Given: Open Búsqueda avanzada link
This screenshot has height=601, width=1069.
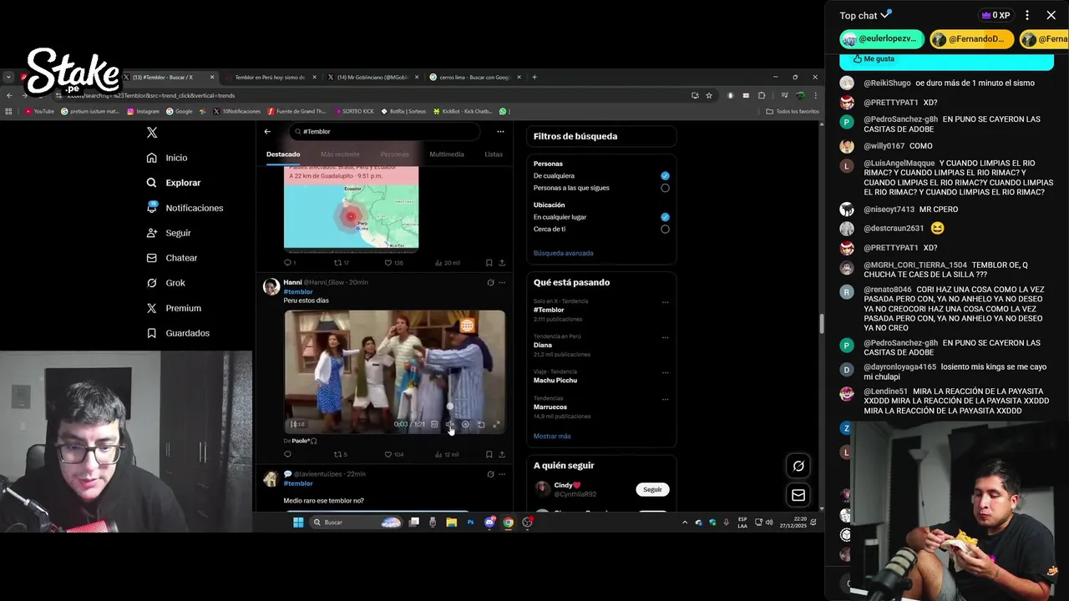Looking at the screenshot, I should click(x=564, y=253).
